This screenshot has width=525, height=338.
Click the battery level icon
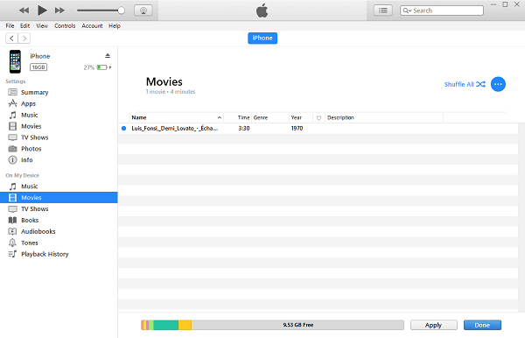101,67
